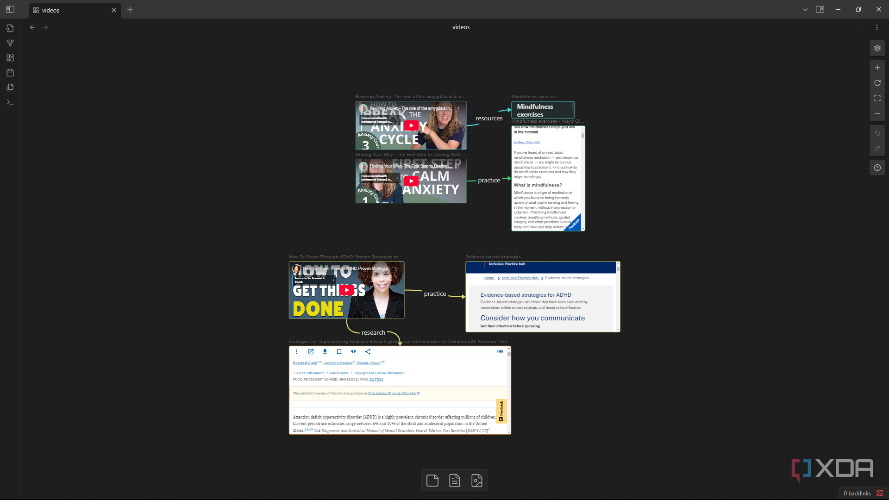The height and width of the screenshot is (500, 889).
Task: Select the Mindfulness exercises card
Action: pos(543,110)
